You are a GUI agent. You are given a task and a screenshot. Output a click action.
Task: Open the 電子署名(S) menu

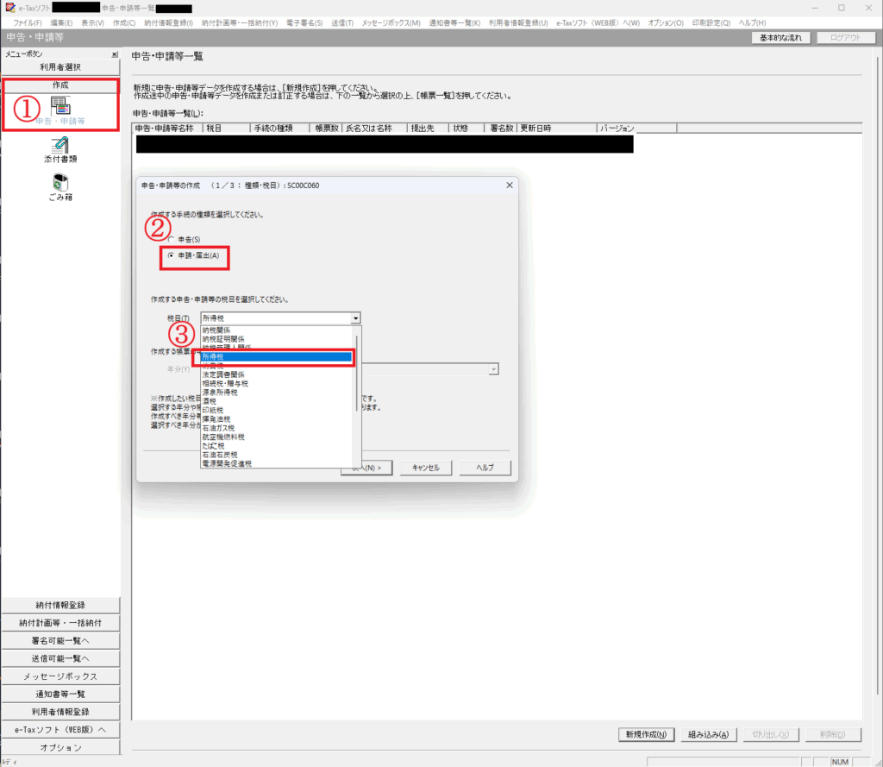coord(302,22)
